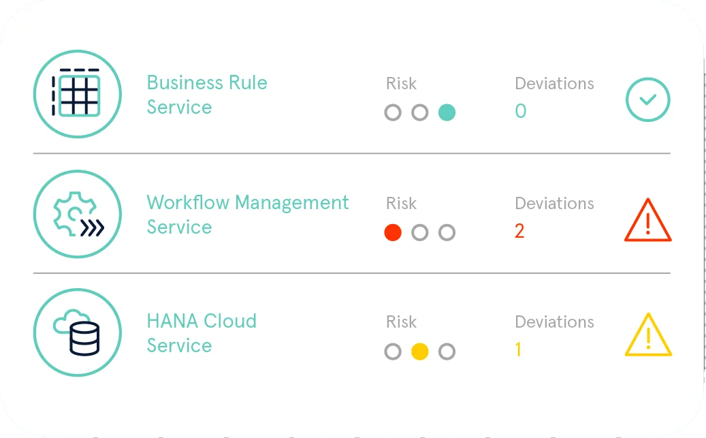Click the Risk label in the Business Rule Service row
706x438 pixels.
coord(402,83)
